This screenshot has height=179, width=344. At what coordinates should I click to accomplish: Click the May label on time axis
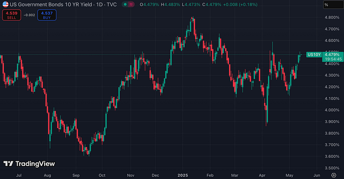(x=289, y=175)
